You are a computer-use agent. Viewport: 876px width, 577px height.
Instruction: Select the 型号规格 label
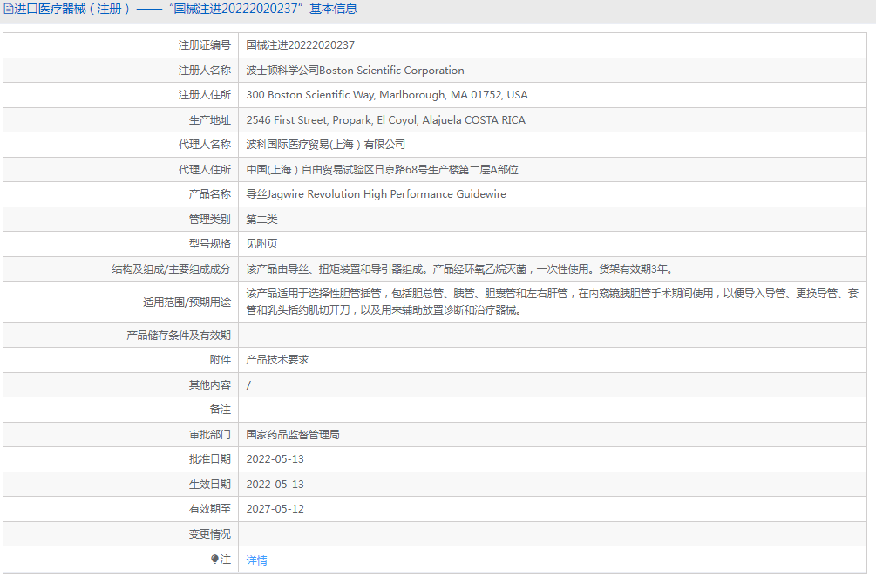click(x=209, y=244)
